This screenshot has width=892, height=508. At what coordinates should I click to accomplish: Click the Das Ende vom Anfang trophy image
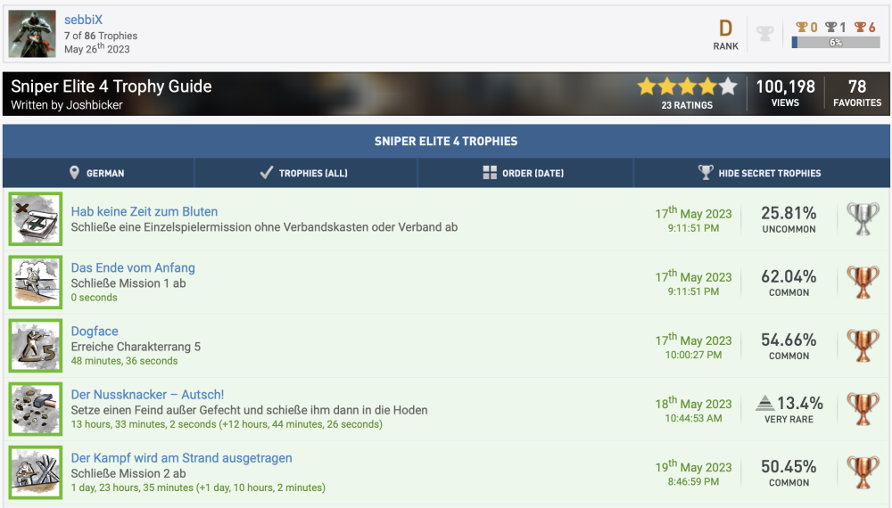(x=36, y=282)
